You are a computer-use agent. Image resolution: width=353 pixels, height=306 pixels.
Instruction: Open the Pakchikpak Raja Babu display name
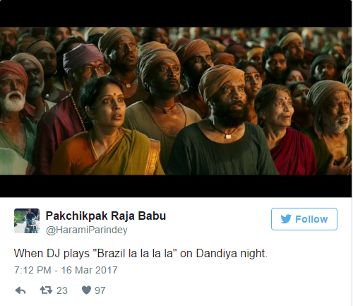(x=106, y=216)
